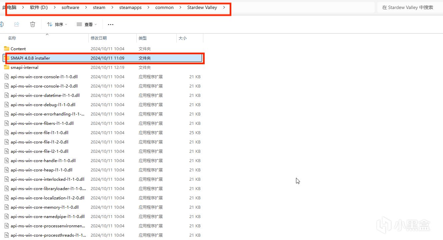Click the file icon of api-ms-win-core-datetime-l1-1-0.dll
Screen dimensions: 443x240
click(7, 95)
